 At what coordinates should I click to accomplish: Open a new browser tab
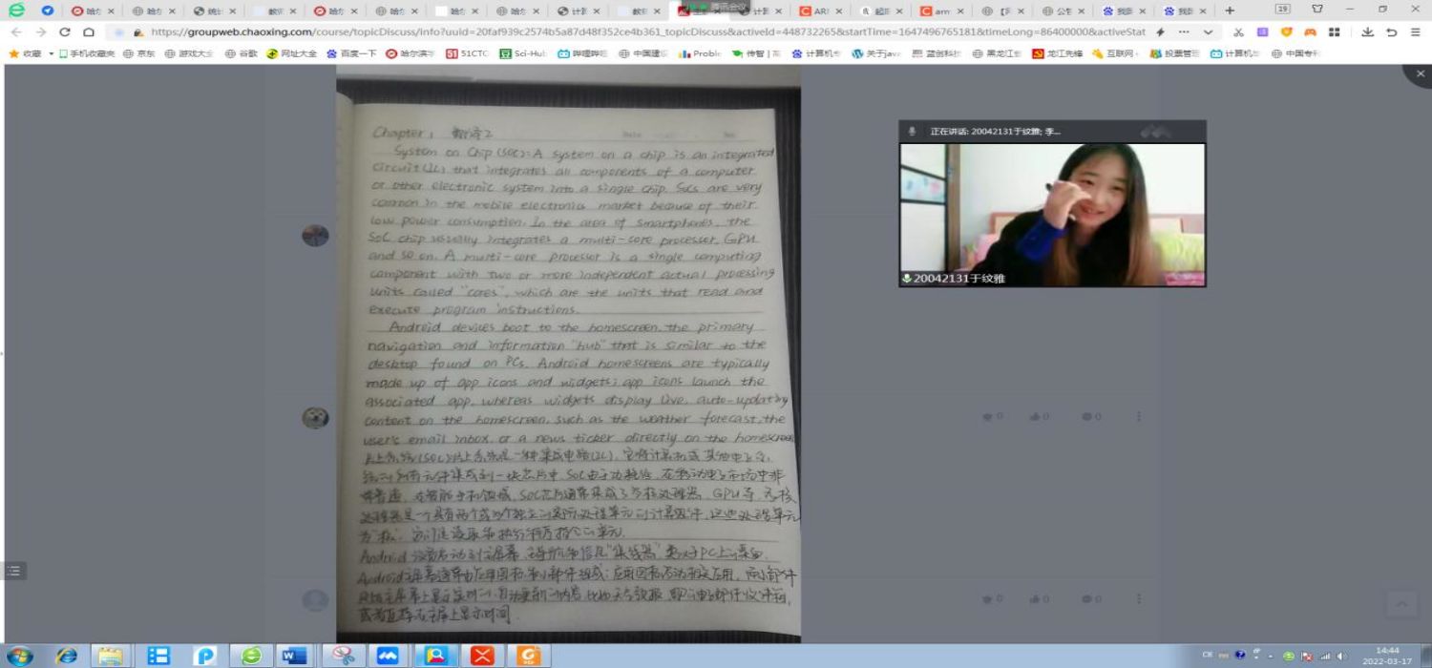click(1230, 10)
